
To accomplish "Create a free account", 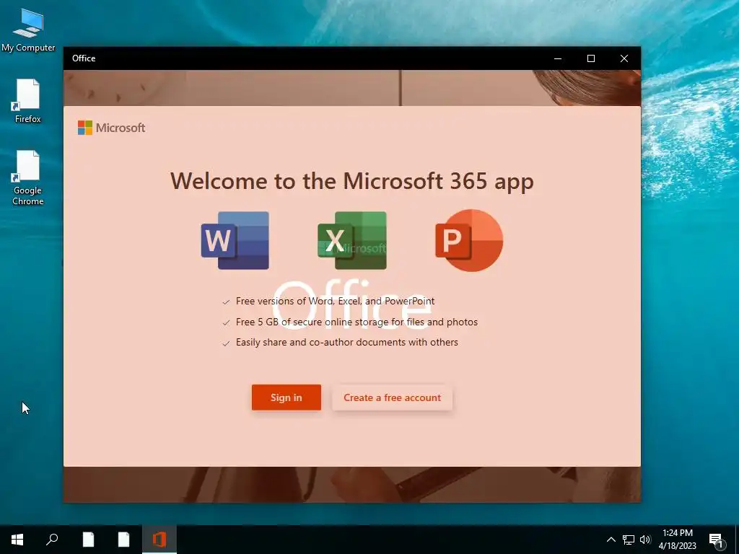I will point(392,397).
